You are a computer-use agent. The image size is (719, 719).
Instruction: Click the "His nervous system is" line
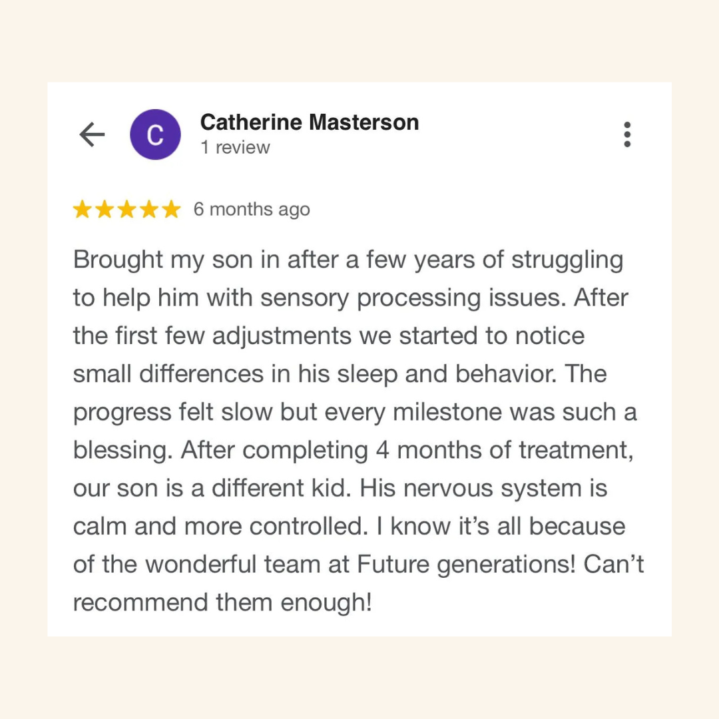483,489
